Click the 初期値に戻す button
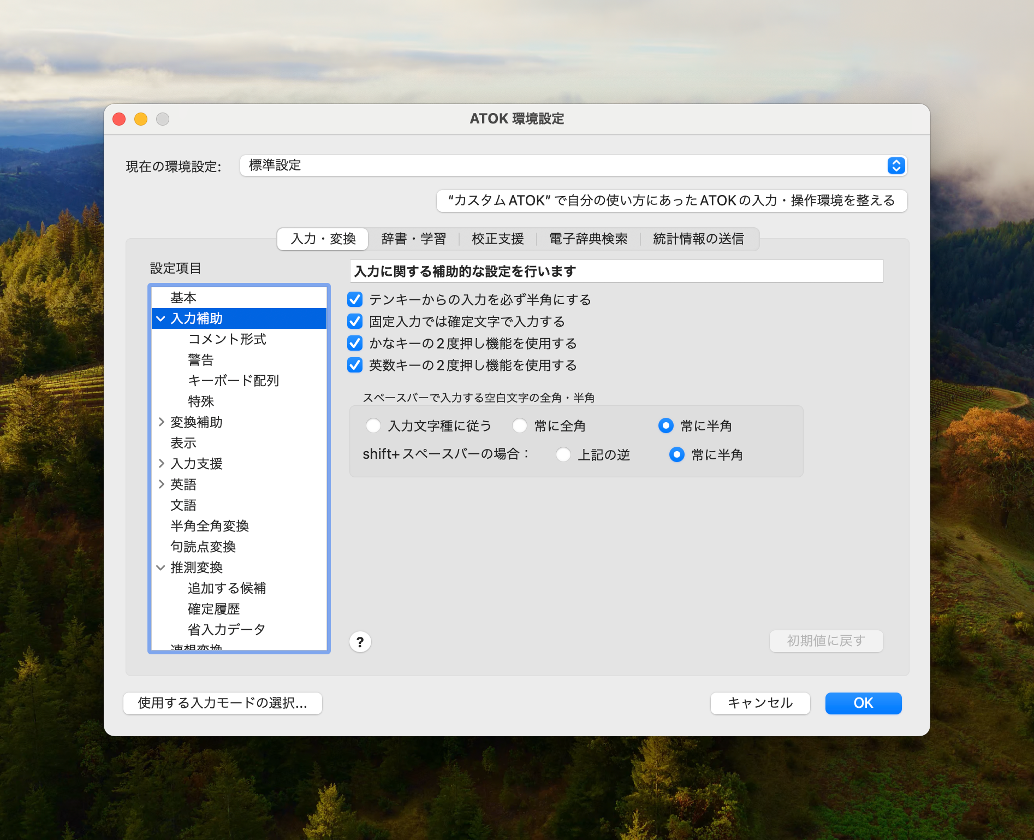1034x840 pixels. point(827,641)
